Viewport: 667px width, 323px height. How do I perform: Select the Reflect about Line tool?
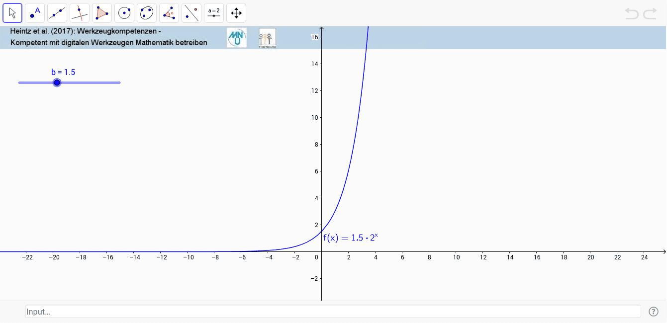(191, 13)
